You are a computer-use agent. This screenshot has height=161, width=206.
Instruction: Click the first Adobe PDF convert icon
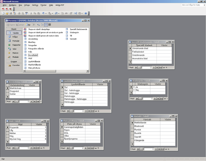(3, 9)
